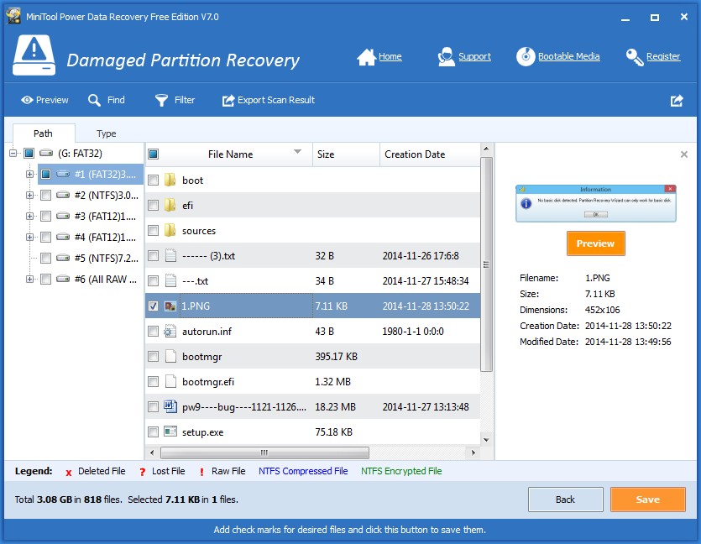Click the drive icon of #6 (All RAW) entry
Viewport: 701px width, 544px height.
(x=63, y=279)
